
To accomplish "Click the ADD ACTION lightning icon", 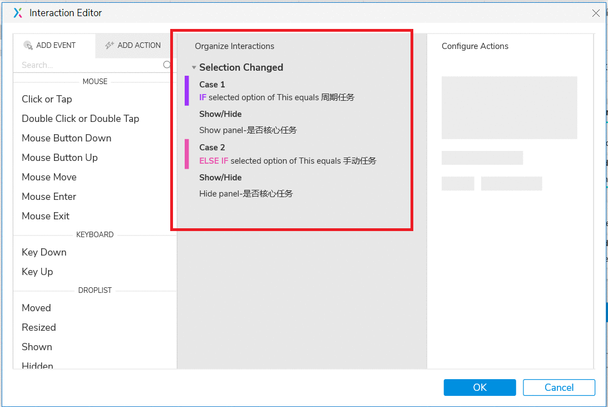I will pos(110,46).
